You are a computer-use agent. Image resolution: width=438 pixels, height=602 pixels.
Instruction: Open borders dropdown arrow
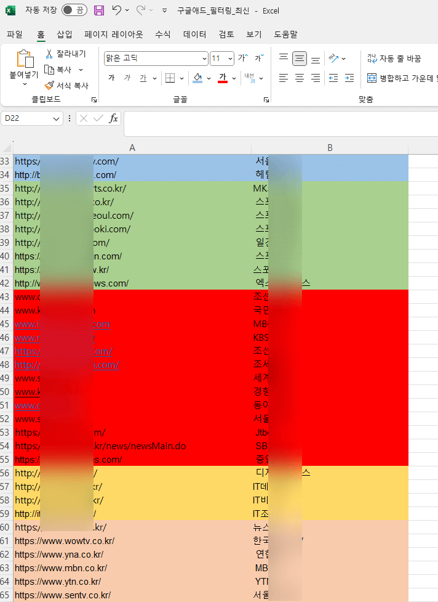(x=181, y=78)
